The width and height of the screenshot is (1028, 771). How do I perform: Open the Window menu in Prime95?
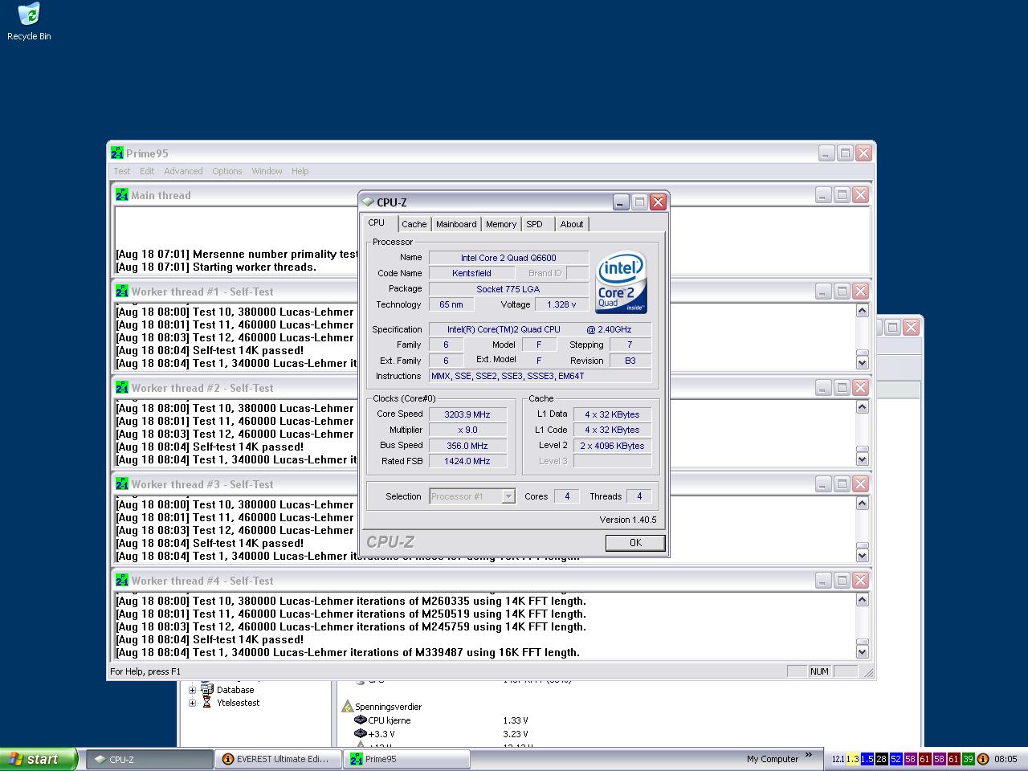[267, 171]
